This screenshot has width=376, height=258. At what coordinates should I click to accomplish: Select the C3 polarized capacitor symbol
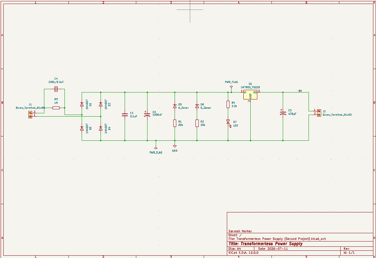pos(283,113)
